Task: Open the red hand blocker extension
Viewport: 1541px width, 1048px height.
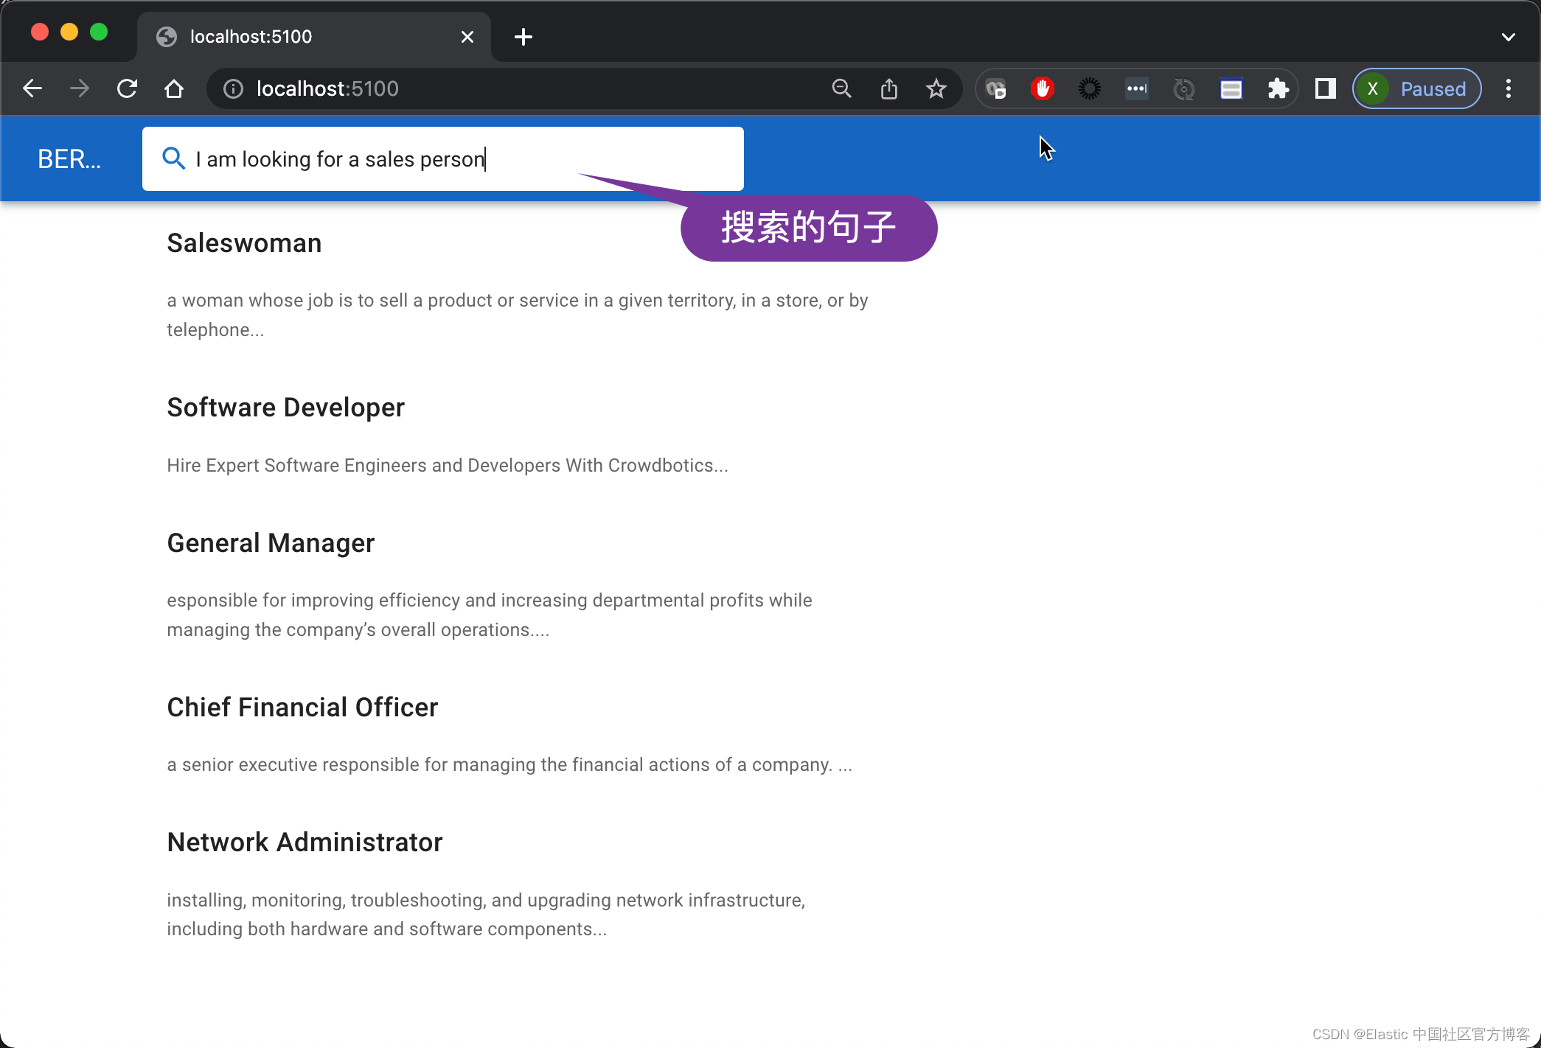Action: point(1042,88)
